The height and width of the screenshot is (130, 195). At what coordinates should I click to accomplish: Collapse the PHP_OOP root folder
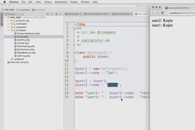[x=5, y=18]
